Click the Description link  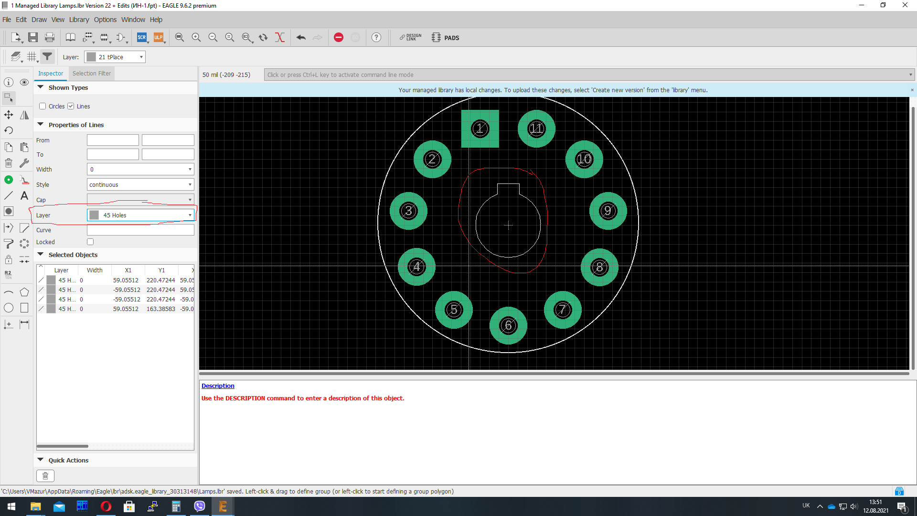pyautogui.click(x=218, y=386)
